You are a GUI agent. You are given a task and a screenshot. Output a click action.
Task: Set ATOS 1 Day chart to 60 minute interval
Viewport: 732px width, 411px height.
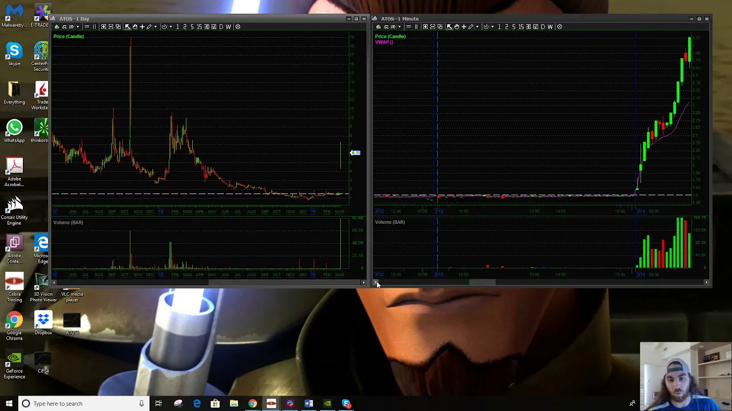214,26
